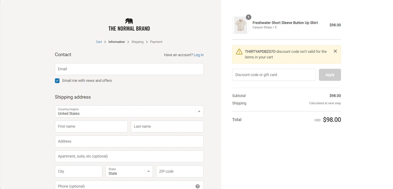Viewport: 393px width, 189px height.
Task: Focus the ZIP code field
Action: 180,172
